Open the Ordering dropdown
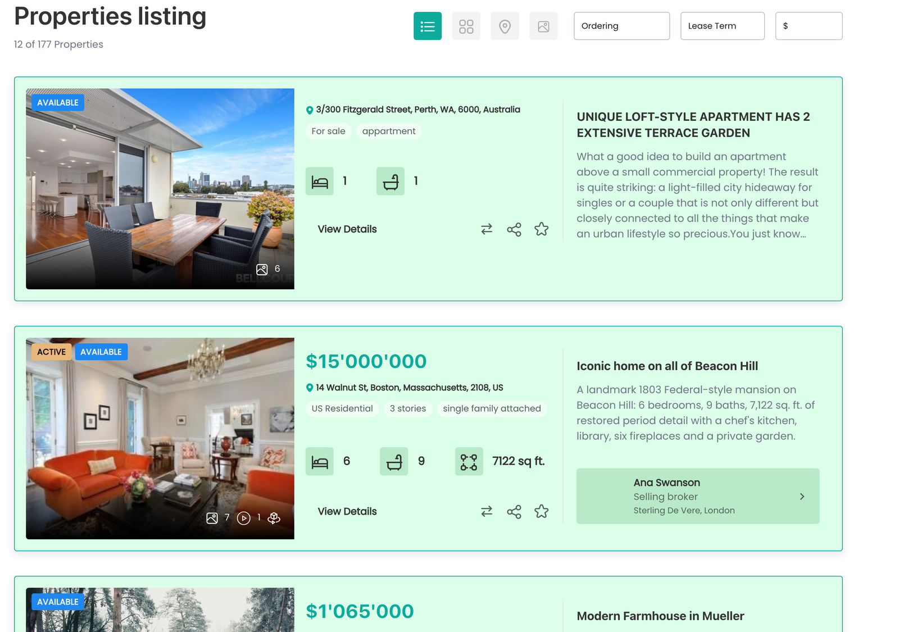This screenshot has height=632, width=899. 621,26
